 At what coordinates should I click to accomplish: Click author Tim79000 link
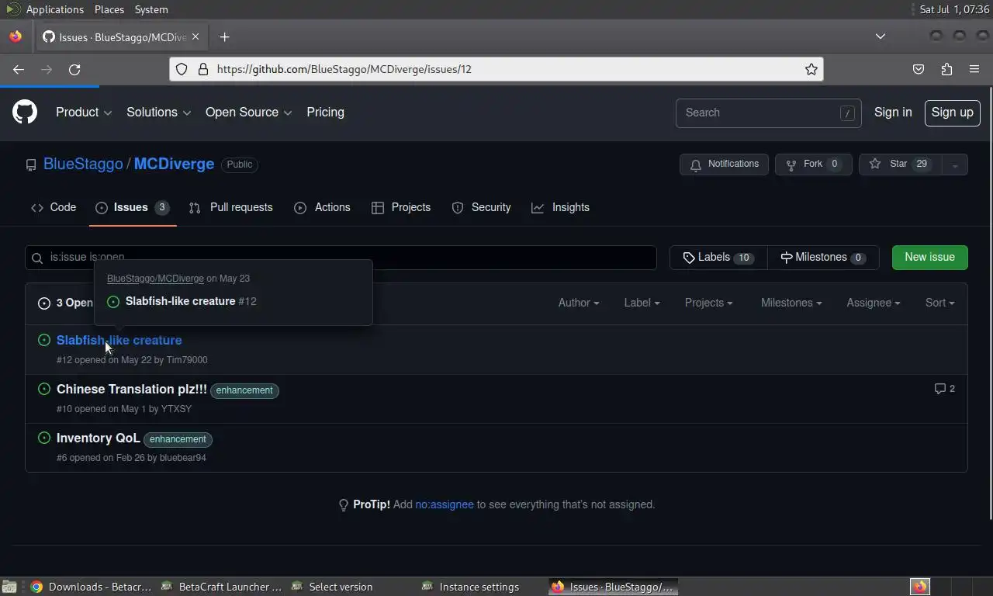pyautogui.click(x=187, y=360)
